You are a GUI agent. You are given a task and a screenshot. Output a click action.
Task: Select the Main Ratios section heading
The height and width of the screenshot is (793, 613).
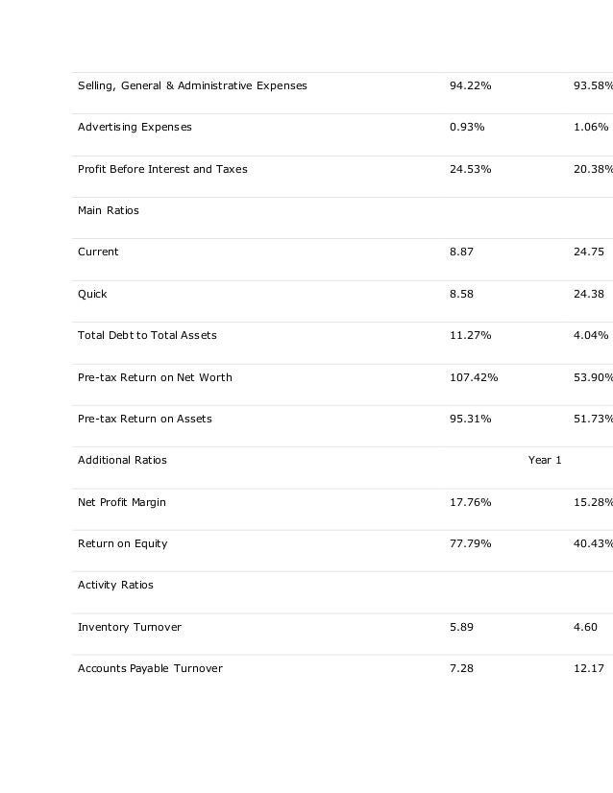[x=109, y=211]
